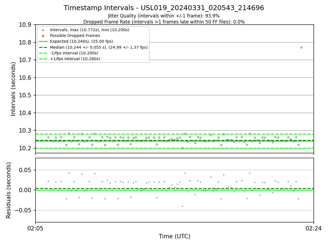Click the Jitter Quality 93.9% subtitle
Image resolution: width=328 pixels, height=246 pixels.
coord(164,16)
